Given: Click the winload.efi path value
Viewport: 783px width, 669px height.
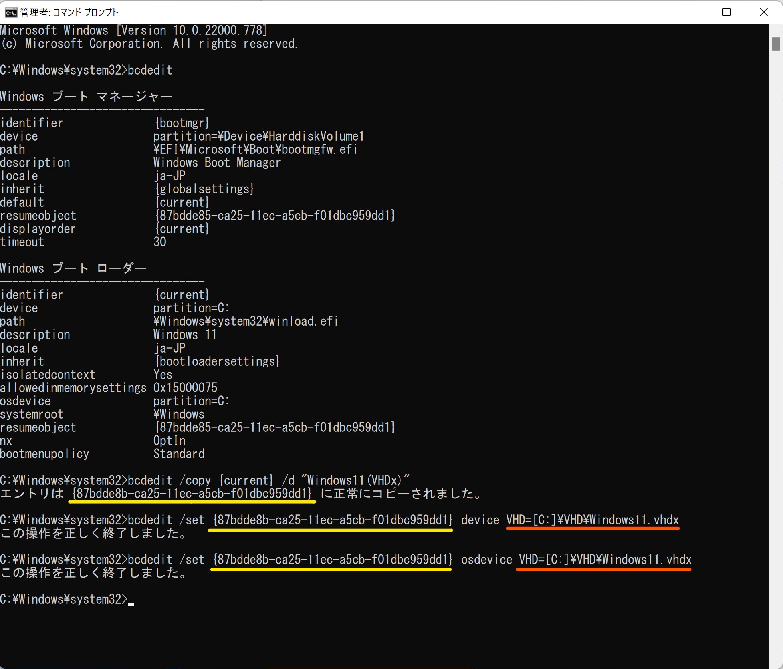Looking at the screenshot, I should coord(246,321).
